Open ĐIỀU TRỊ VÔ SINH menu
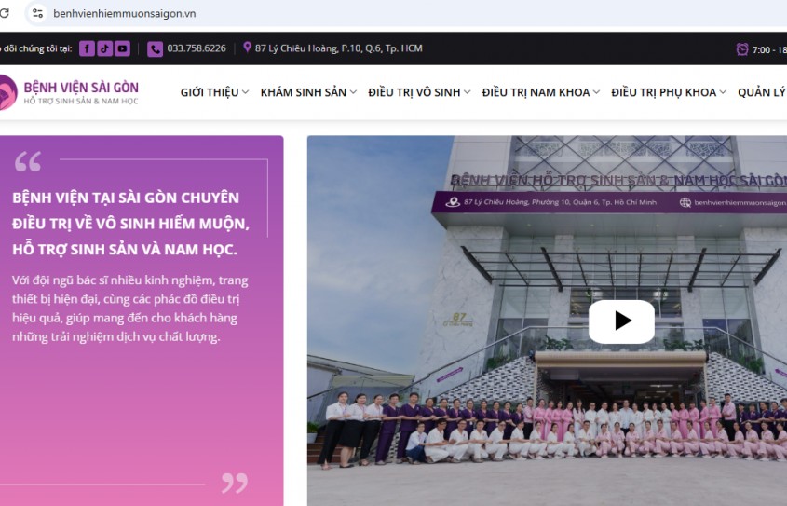Screen dimensions: 787x506 414,92
